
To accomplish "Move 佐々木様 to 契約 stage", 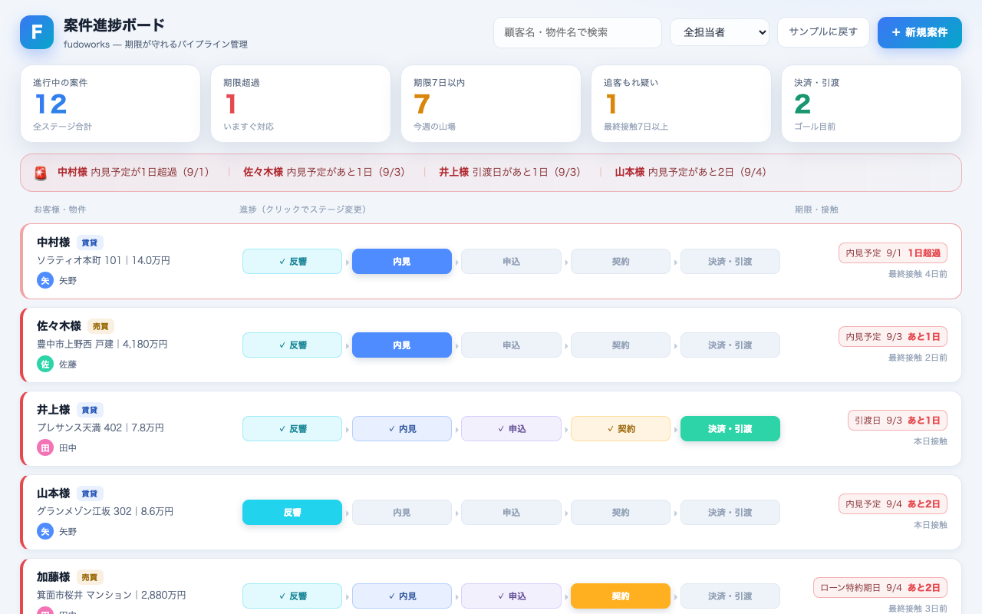I will tap(621, 345).
